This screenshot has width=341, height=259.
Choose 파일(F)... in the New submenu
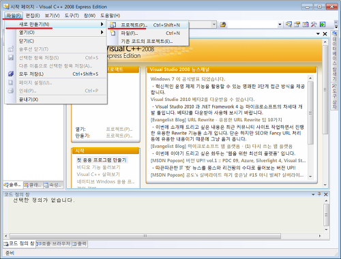[148, 33]
